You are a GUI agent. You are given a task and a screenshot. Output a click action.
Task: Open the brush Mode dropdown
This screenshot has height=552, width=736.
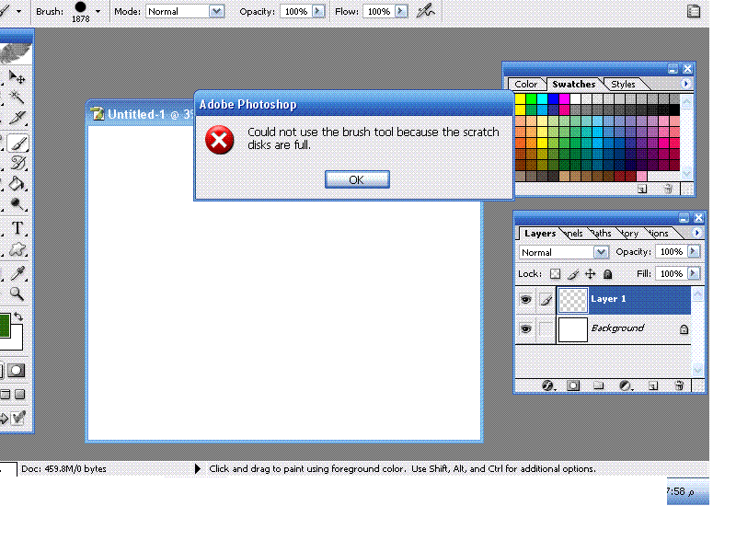216,11
